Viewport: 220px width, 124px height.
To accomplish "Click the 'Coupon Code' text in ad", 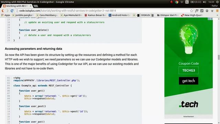I will 189,63.
